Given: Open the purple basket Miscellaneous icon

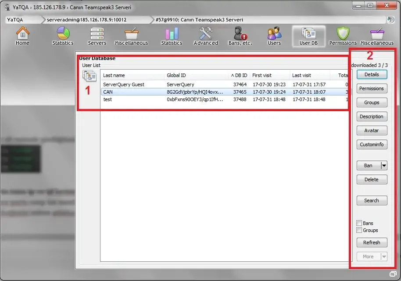Looking at the screenshot, I should tap(377, 36).
